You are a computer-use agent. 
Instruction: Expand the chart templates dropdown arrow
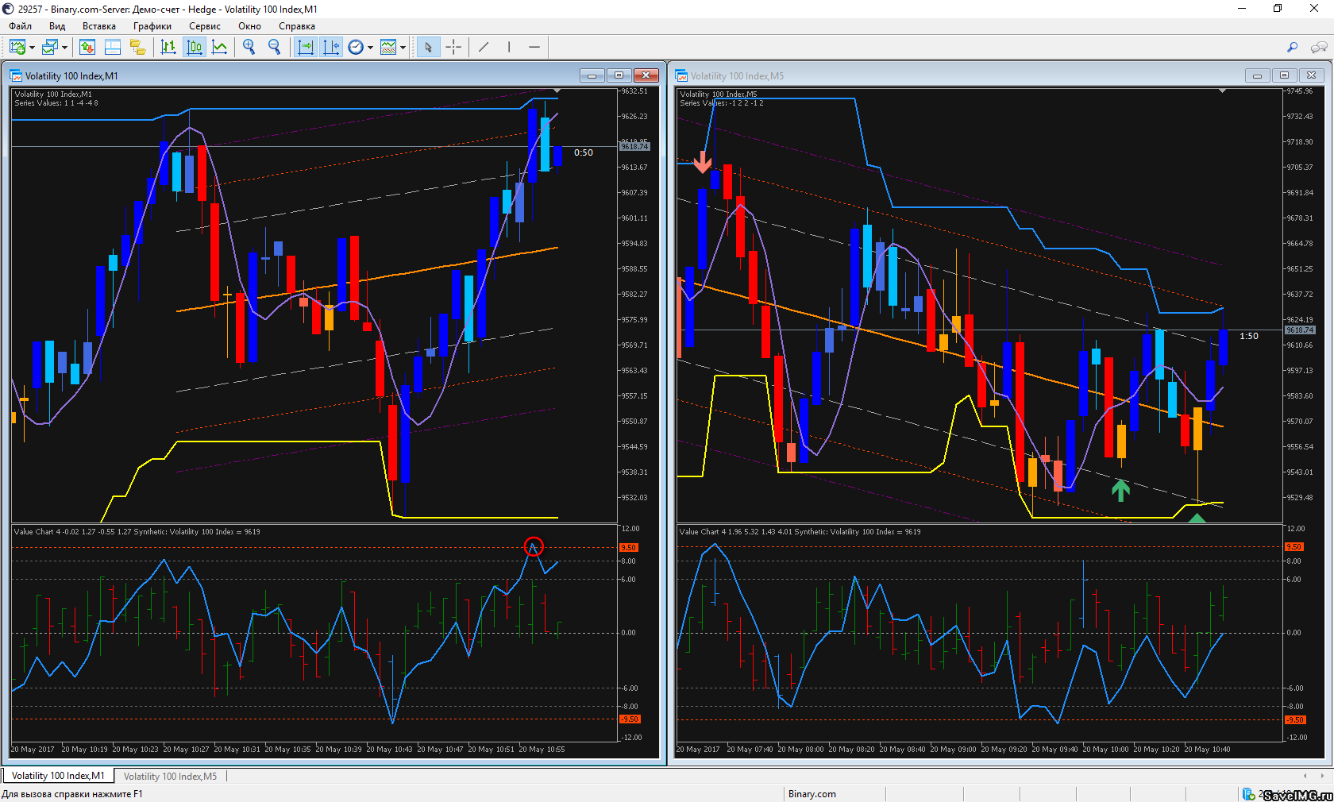403,48
